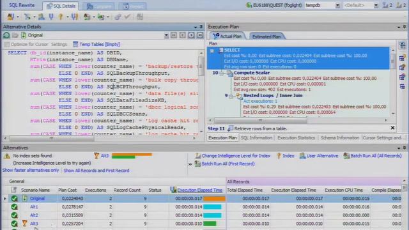Toggle the Optimize for Cursor checkbox
This screenshot has width=409, height=230.
coord(7,45)
